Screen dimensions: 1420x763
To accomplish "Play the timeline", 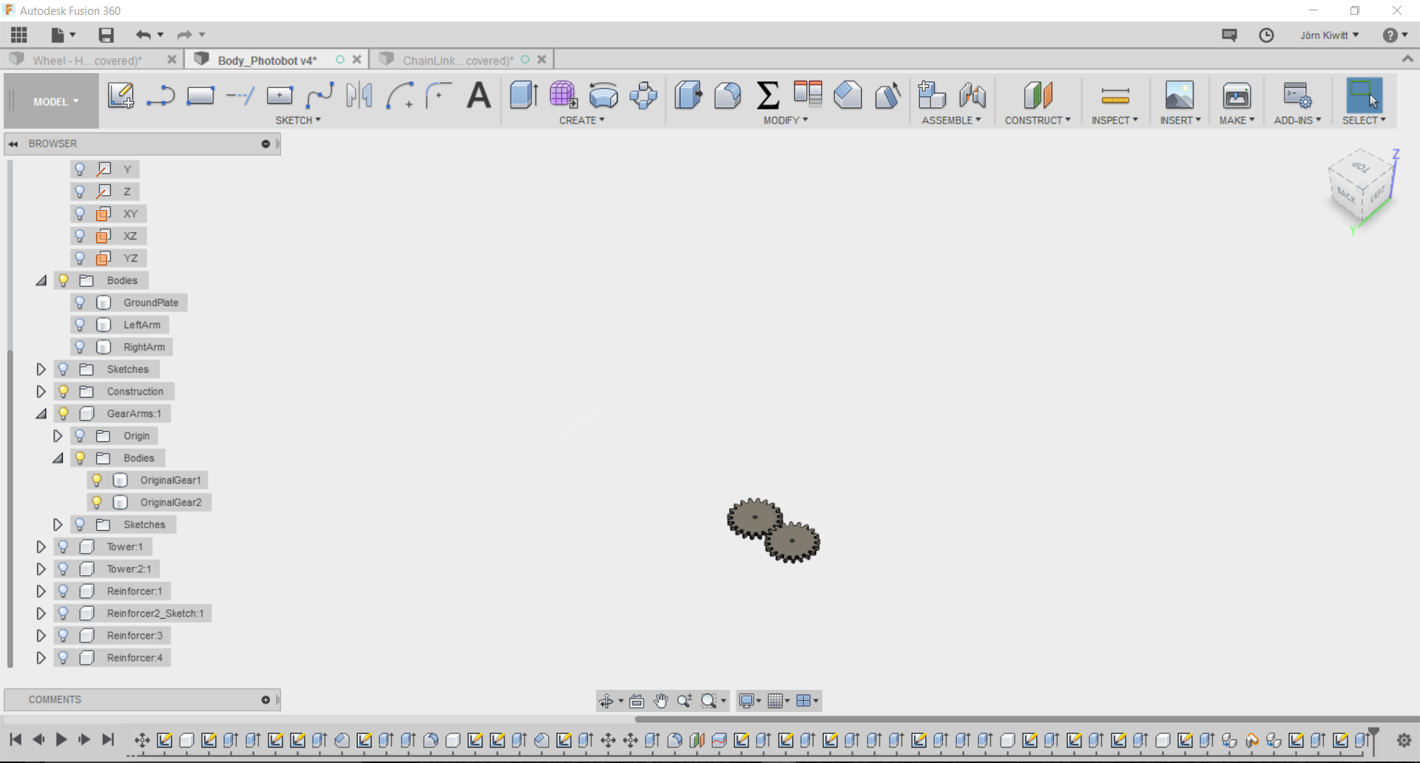I will point(61,739).
